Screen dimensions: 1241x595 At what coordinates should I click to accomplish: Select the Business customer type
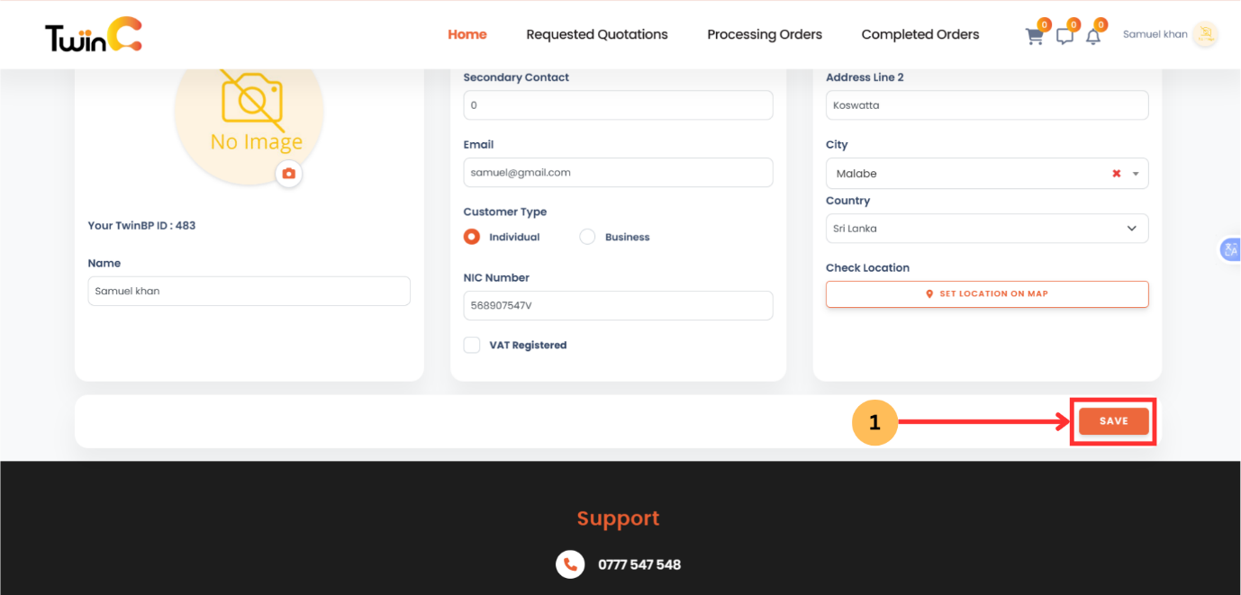(x=587, y=237)
